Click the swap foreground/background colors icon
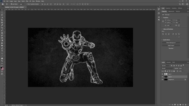The image size is (189, 106). click(x=3, y=66)
